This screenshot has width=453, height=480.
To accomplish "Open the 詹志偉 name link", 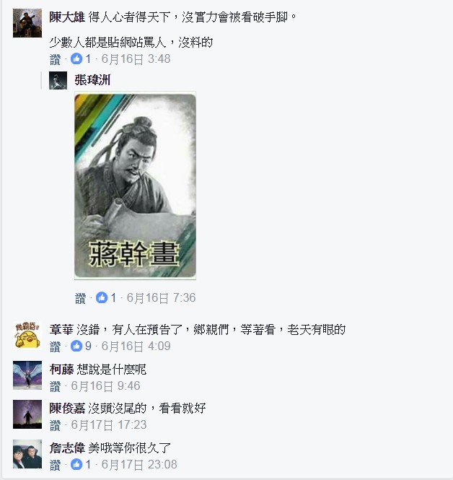I will pyautogui.click(x=67, y=448).
